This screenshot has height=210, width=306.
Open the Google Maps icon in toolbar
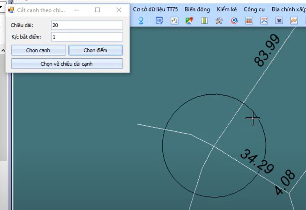coord(189,21)
